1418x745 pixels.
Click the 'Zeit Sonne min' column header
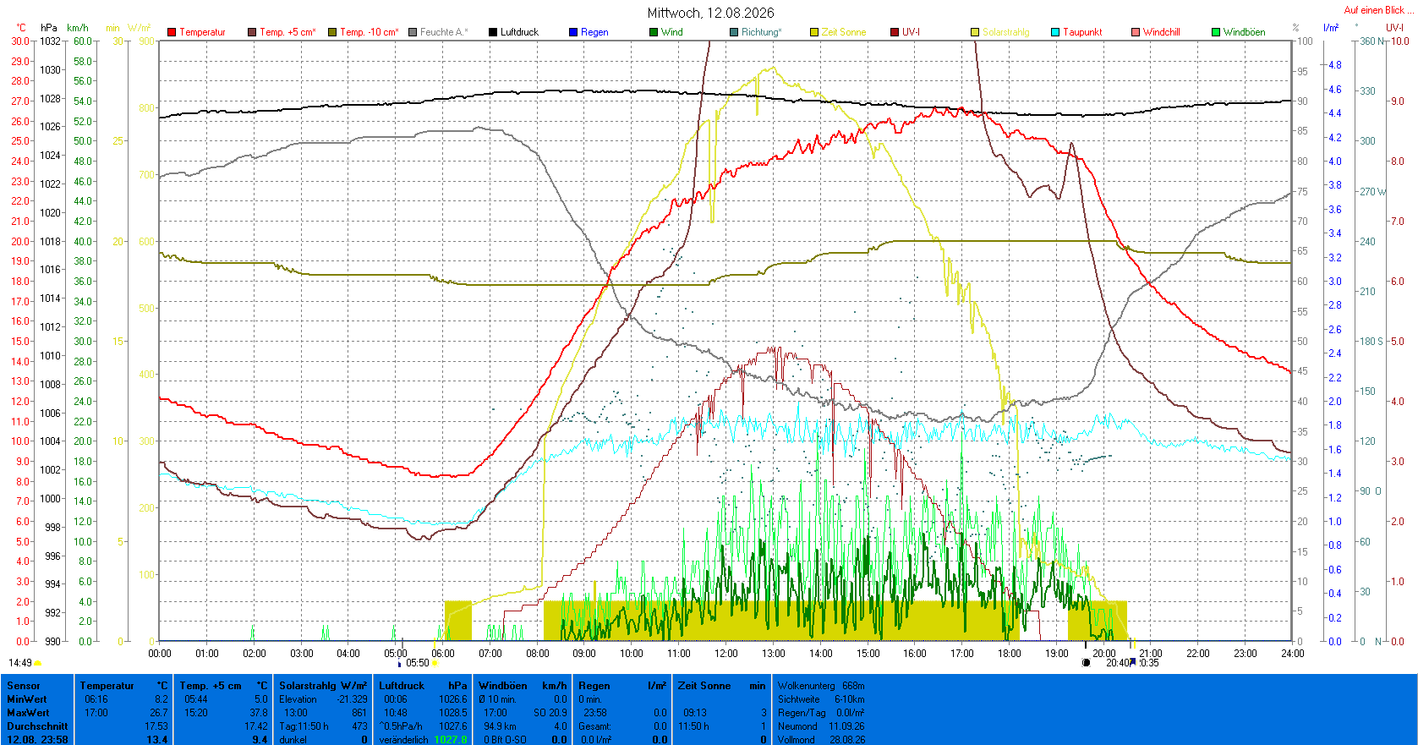click(x=722, y=686)
